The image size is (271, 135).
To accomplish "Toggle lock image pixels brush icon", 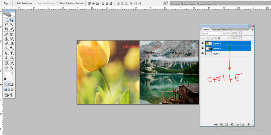I will pyautogui.click(x=212, y=38).
